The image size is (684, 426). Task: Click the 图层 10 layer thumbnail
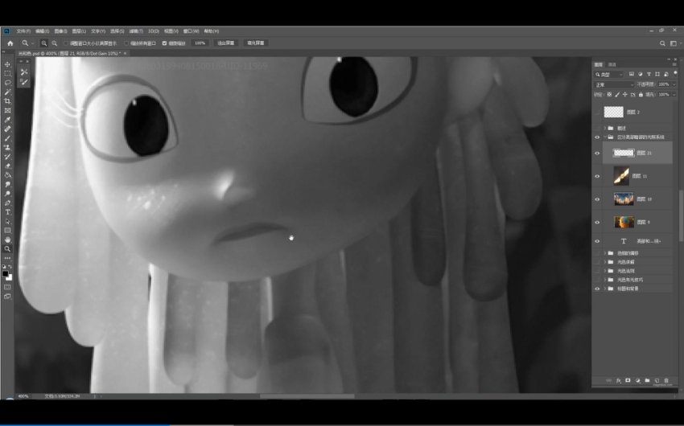(624, 199)
